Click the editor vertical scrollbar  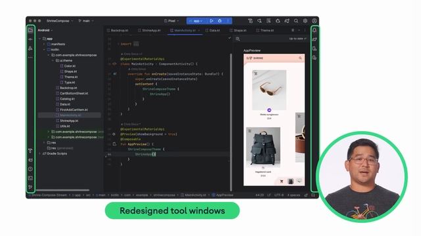(231, 122)
